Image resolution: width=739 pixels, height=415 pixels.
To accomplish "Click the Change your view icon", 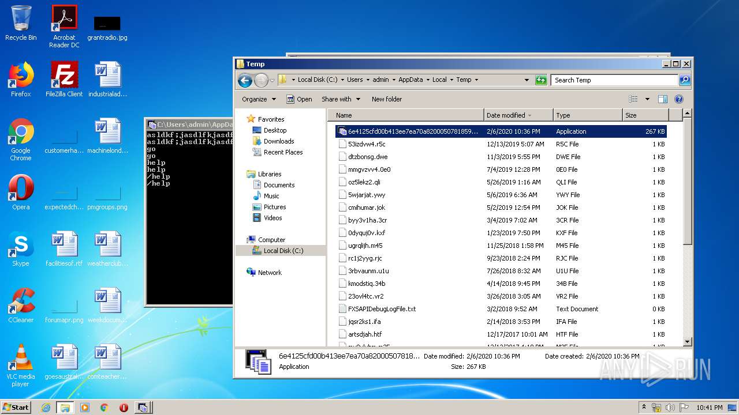I will 633,99.
